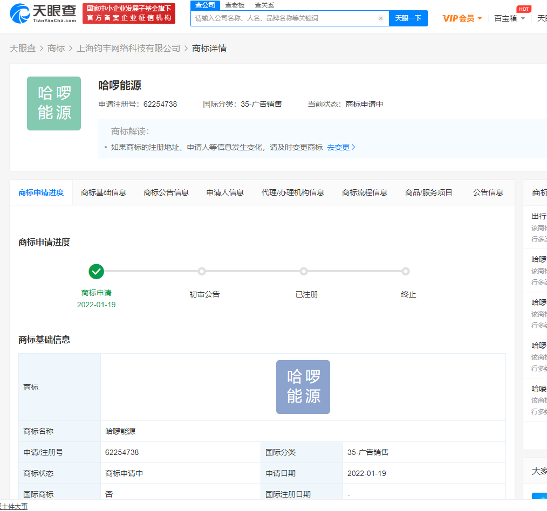This screenshot has width=547, height=511.
Task: Click the 申请注册号 62254738 text in header
Action: pyautogui.click(x=138, y=104)
